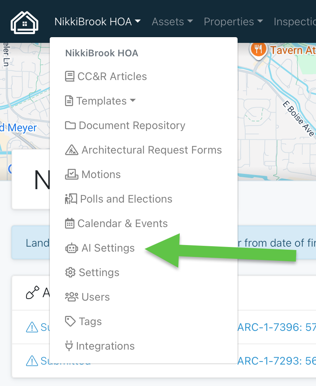Viewport: 316px width, 386px height.
Task: Click the CC&R Articles book icon
Action: pyautogui.click(x=70, y=77)
